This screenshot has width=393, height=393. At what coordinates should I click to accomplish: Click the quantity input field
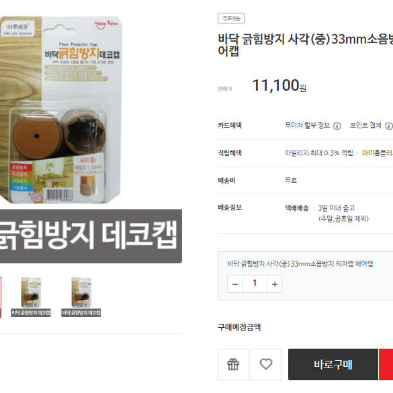click(255, 283)
